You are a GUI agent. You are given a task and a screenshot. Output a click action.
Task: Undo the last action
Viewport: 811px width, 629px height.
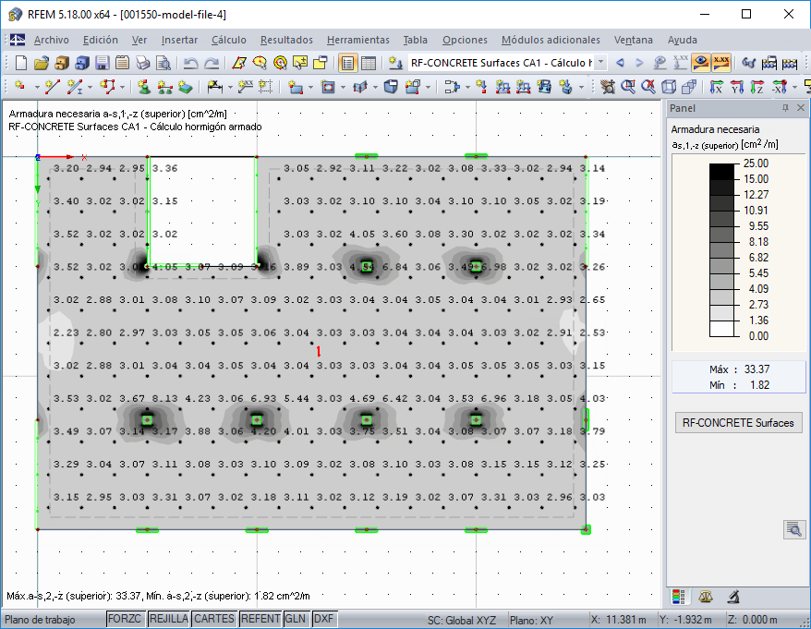pyautogui.click(x=191, y=63)
